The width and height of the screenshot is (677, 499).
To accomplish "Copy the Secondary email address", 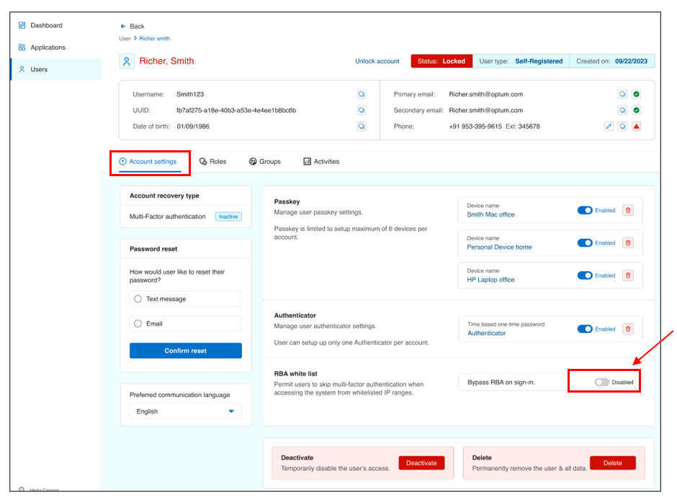I will (x=622, y=110).
